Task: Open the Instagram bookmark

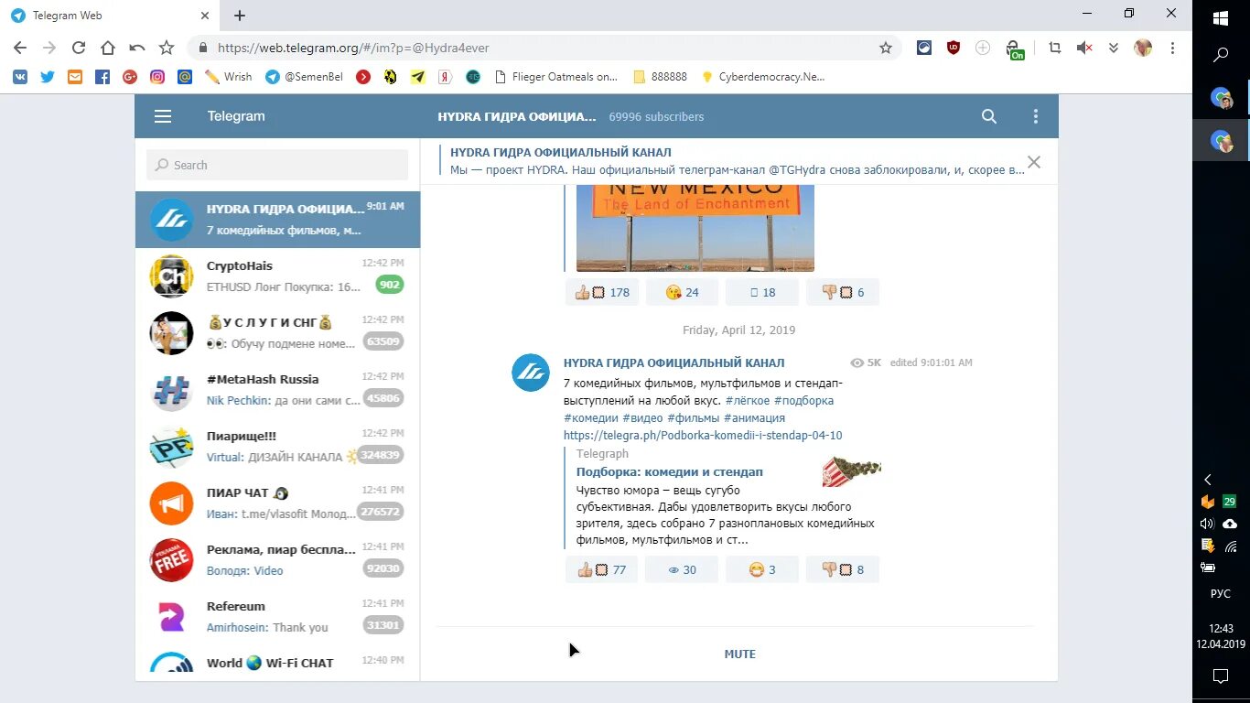Action: 157,77
